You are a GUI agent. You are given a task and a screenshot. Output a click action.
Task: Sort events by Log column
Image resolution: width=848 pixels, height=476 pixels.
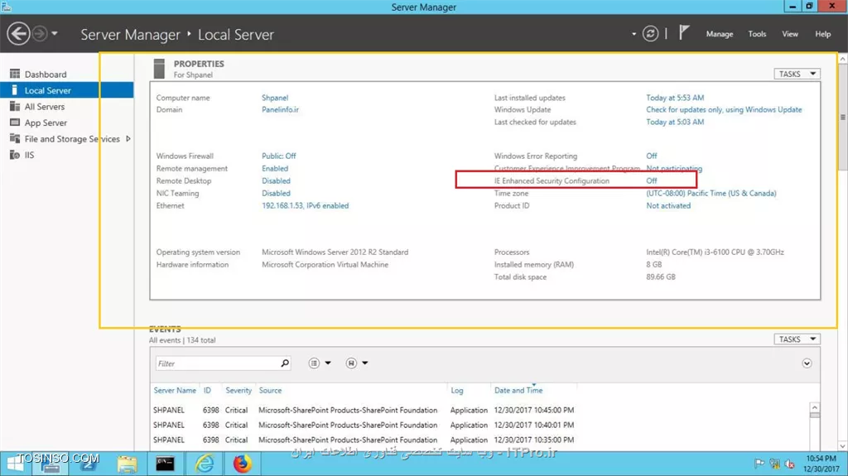coord(457,391)
